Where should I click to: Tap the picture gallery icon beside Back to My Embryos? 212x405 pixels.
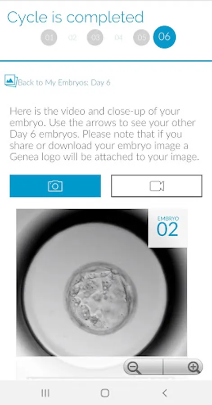pos(11,81)
